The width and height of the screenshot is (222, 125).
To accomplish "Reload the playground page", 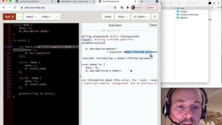I will [15, 8].
